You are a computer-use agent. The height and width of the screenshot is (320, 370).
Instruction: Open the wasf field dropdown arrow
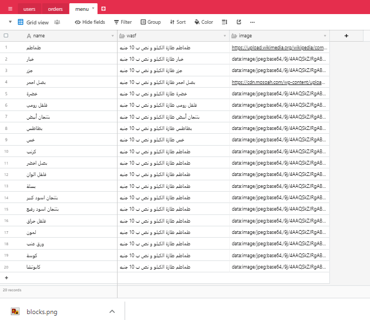225,36
